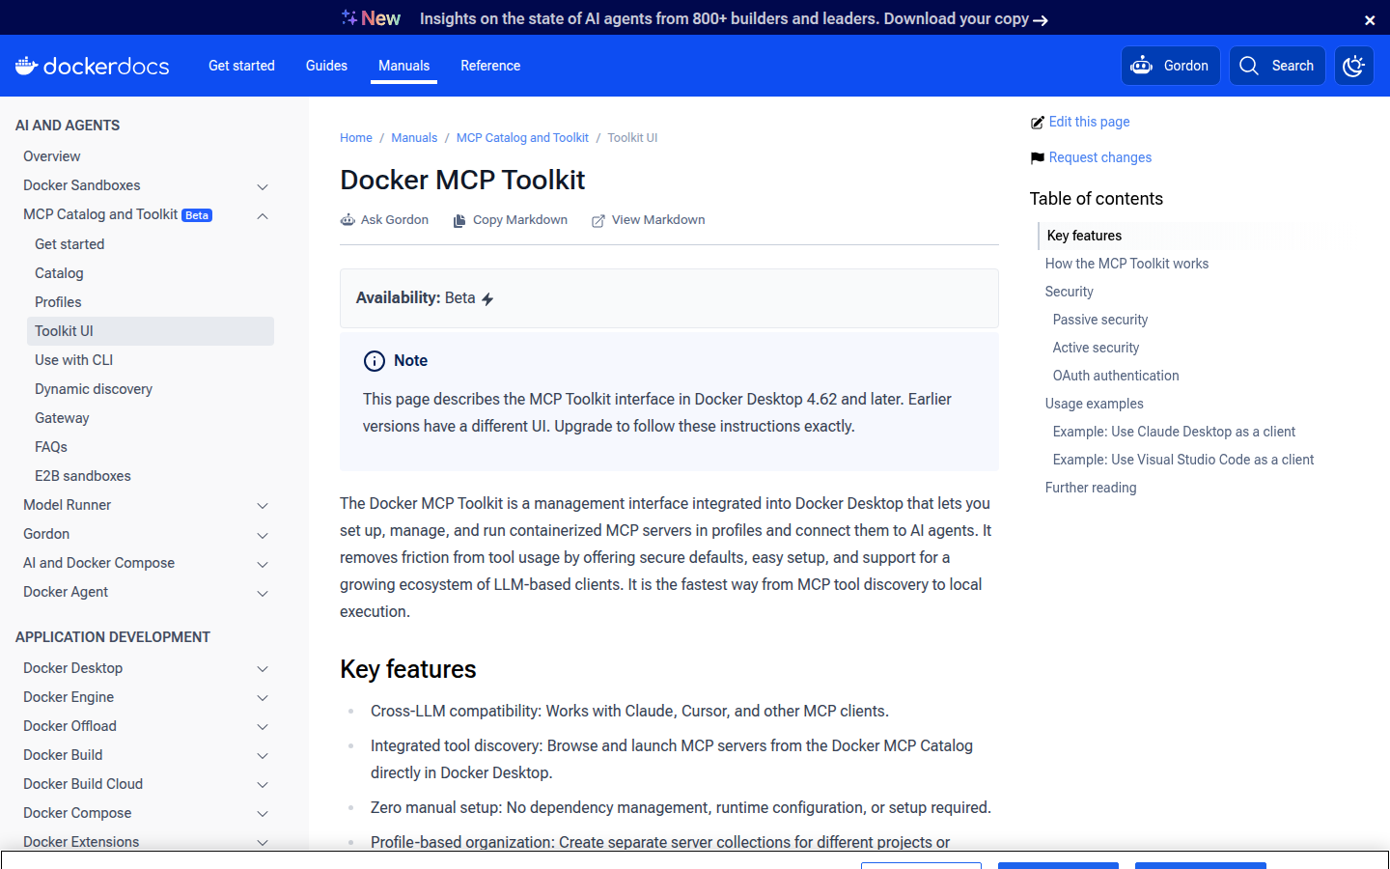The image size is (1390, 869).
Task: Click the Edit this page link
Action: pyautogui.click(x=1089, y=122)
